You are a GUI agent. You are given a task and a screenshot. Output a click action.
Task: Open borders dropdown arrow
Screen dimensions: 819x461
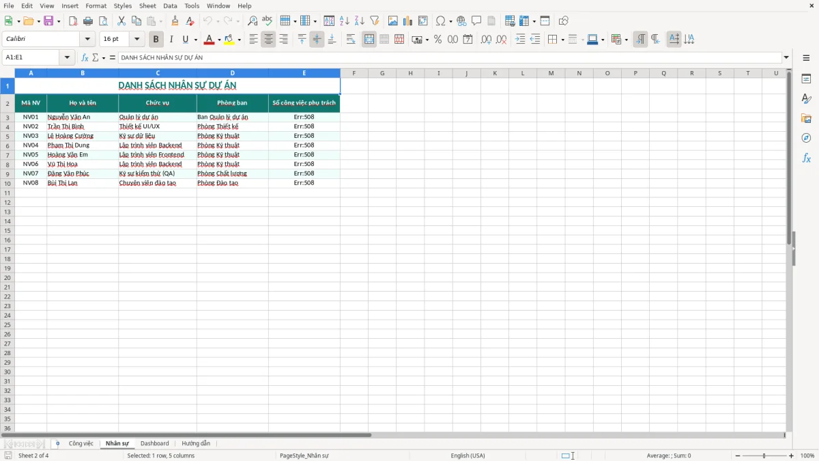[562, 40]
